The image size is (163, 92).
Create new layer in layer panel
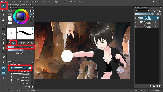(x=151, y=86)
